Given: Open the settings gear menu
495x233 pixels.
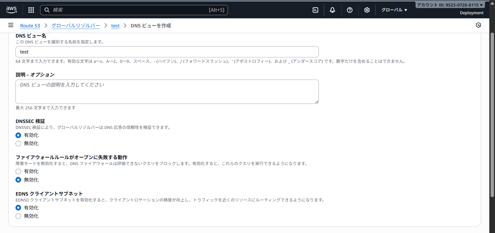Looking at the screenshot, I should click(367, 10).
